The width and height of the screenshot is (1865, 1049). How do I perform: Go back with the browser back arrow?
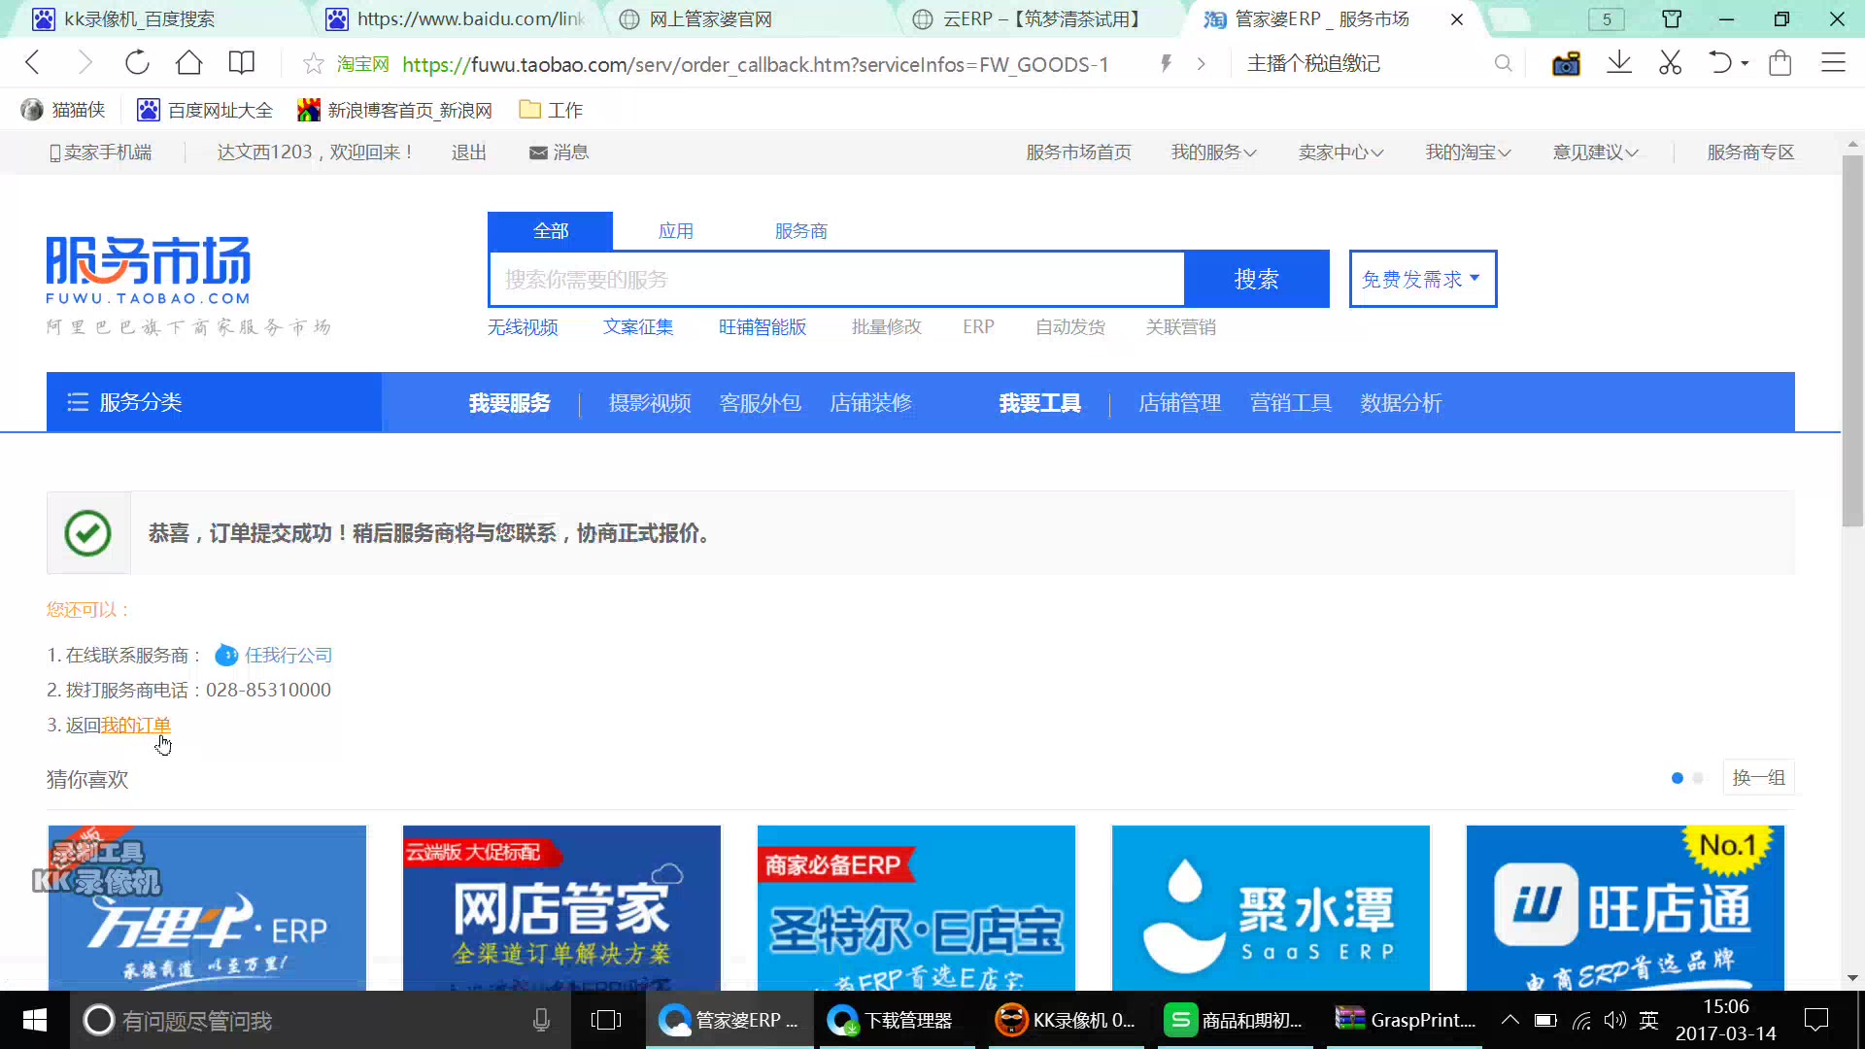pyautogui.click(x=33, y=63)
